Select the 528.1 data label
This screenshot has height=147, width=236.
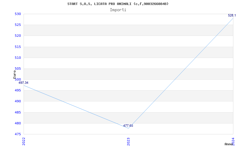tap(232, 16)
